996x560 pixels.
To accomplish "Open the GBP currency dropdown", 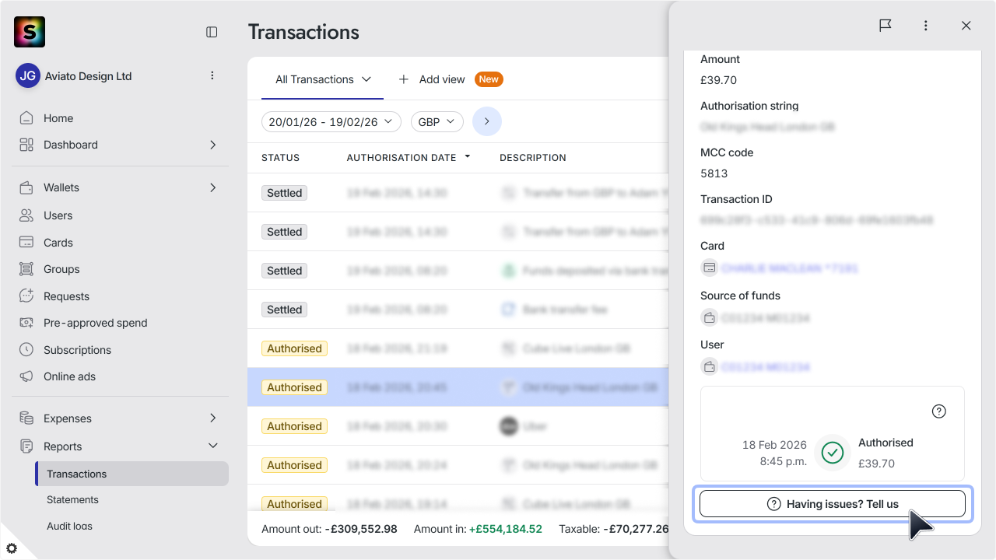I will point(437,122).
